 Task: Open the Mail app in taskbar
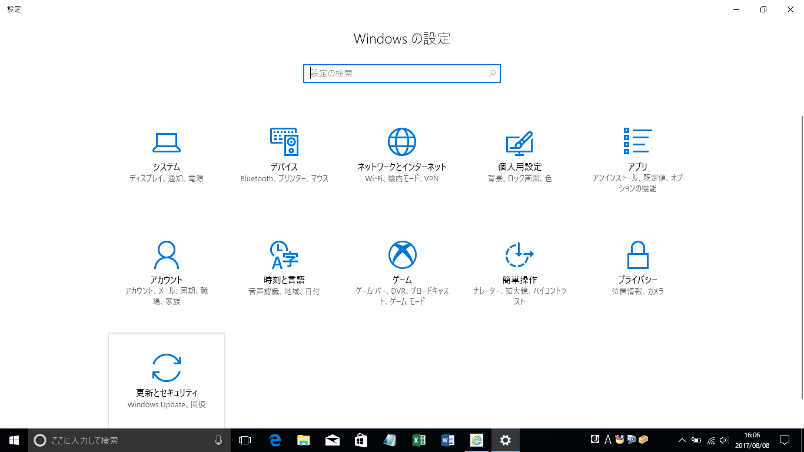point(333,440)
